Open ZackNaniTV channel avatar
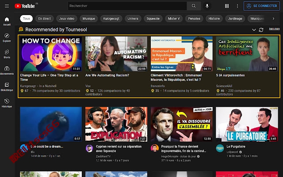This screenshot has width=283, height=177. tap(89, 149)
